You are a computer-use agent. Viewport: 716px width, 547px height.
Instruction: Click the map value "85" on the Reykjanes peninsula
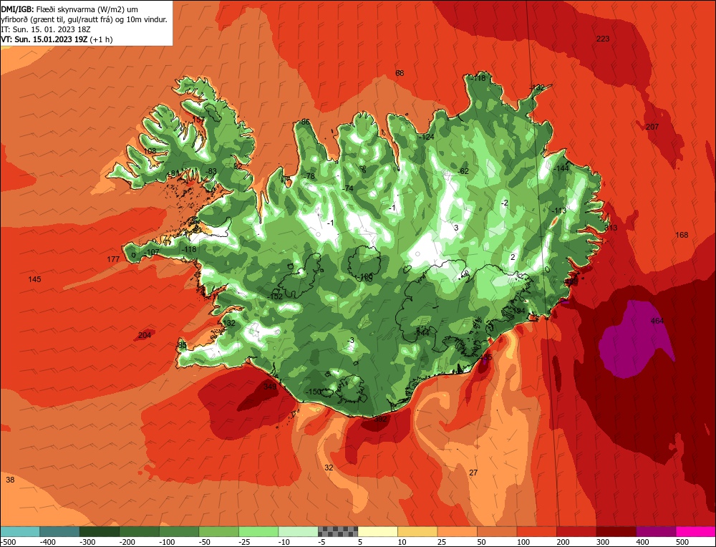[182, 345]
